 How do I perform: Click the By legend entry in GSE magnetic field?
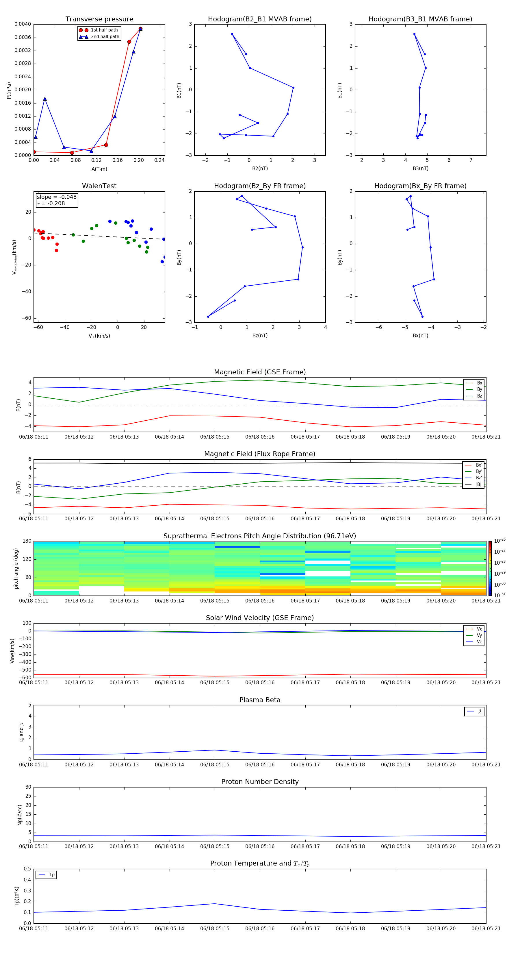[x=474, y=389]
